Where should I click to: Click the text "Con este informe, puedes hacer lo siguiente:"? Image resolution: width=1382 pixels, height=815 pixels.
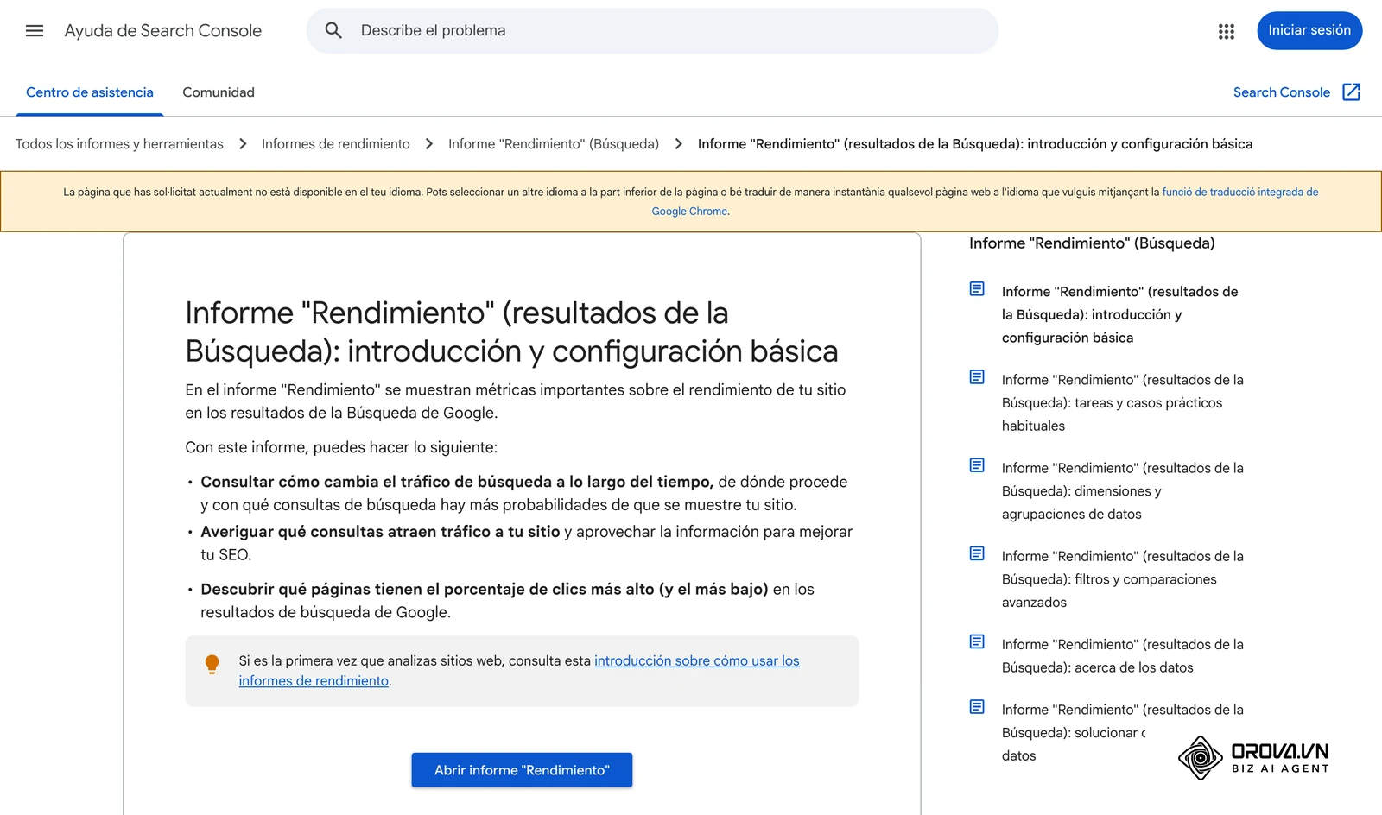point(341,447)
